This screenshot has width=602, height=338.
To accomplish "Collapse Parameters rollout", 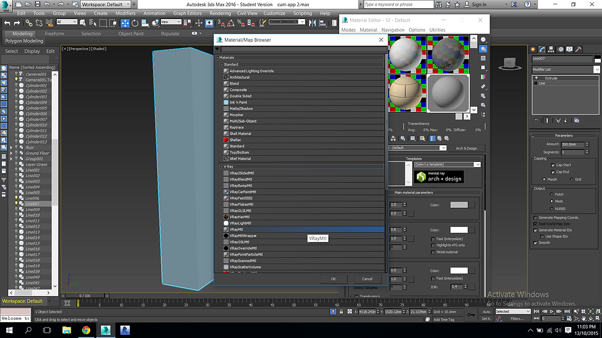I will point(533,136).
